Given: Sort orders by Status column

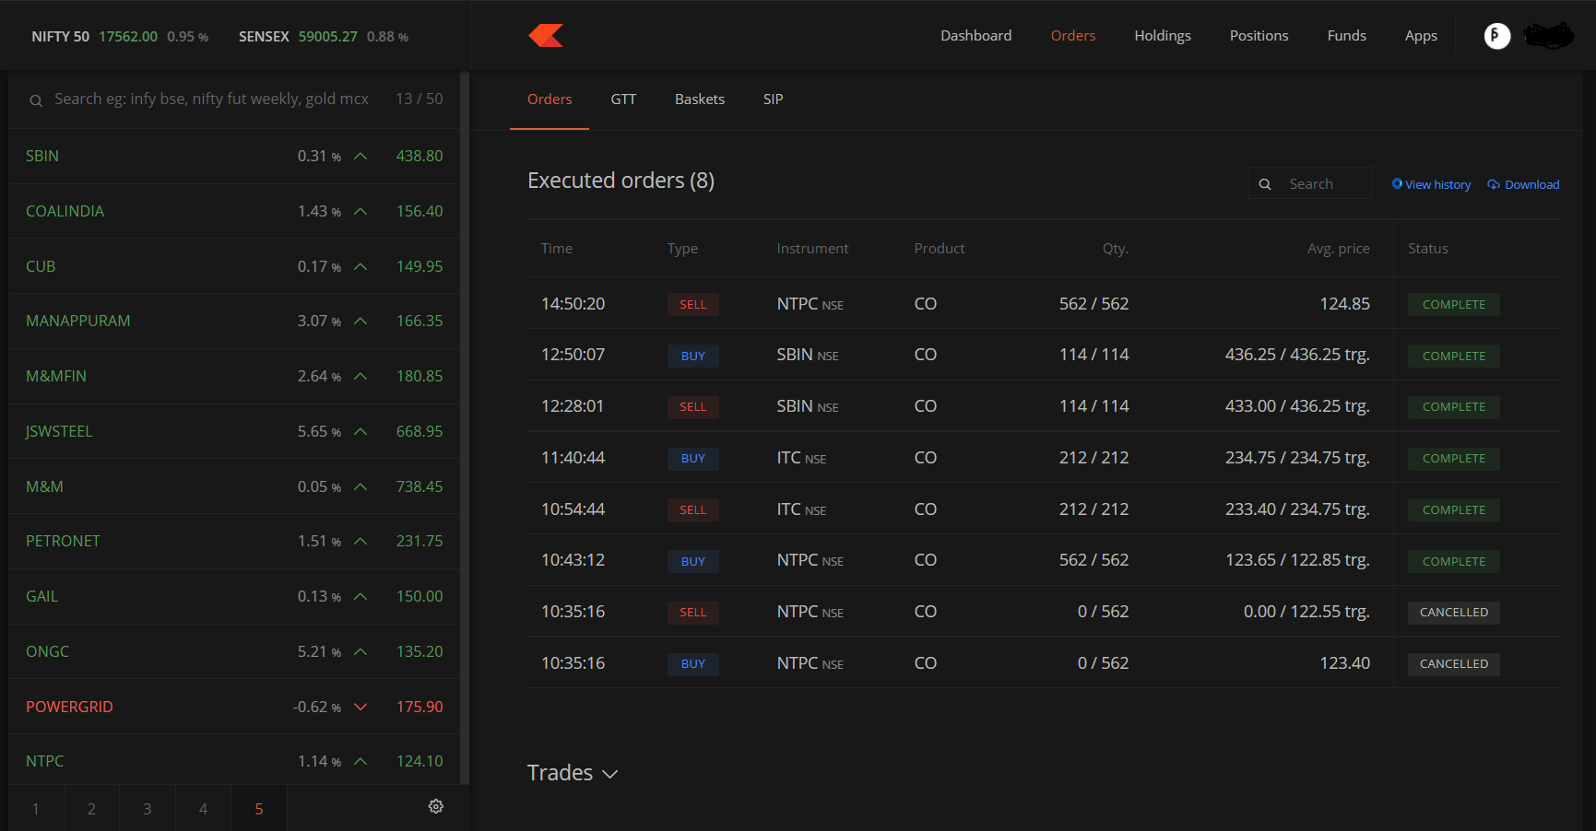Looking at the screenshot, I should point(1428,249).
